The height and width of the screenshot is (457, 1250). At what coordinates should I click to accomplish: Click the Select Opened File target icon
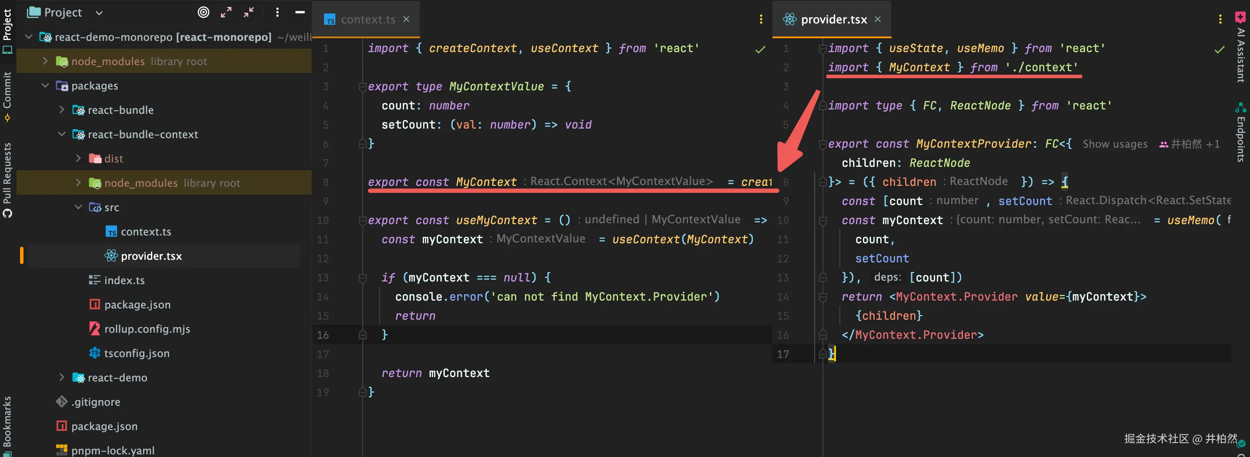pos(203,13)
